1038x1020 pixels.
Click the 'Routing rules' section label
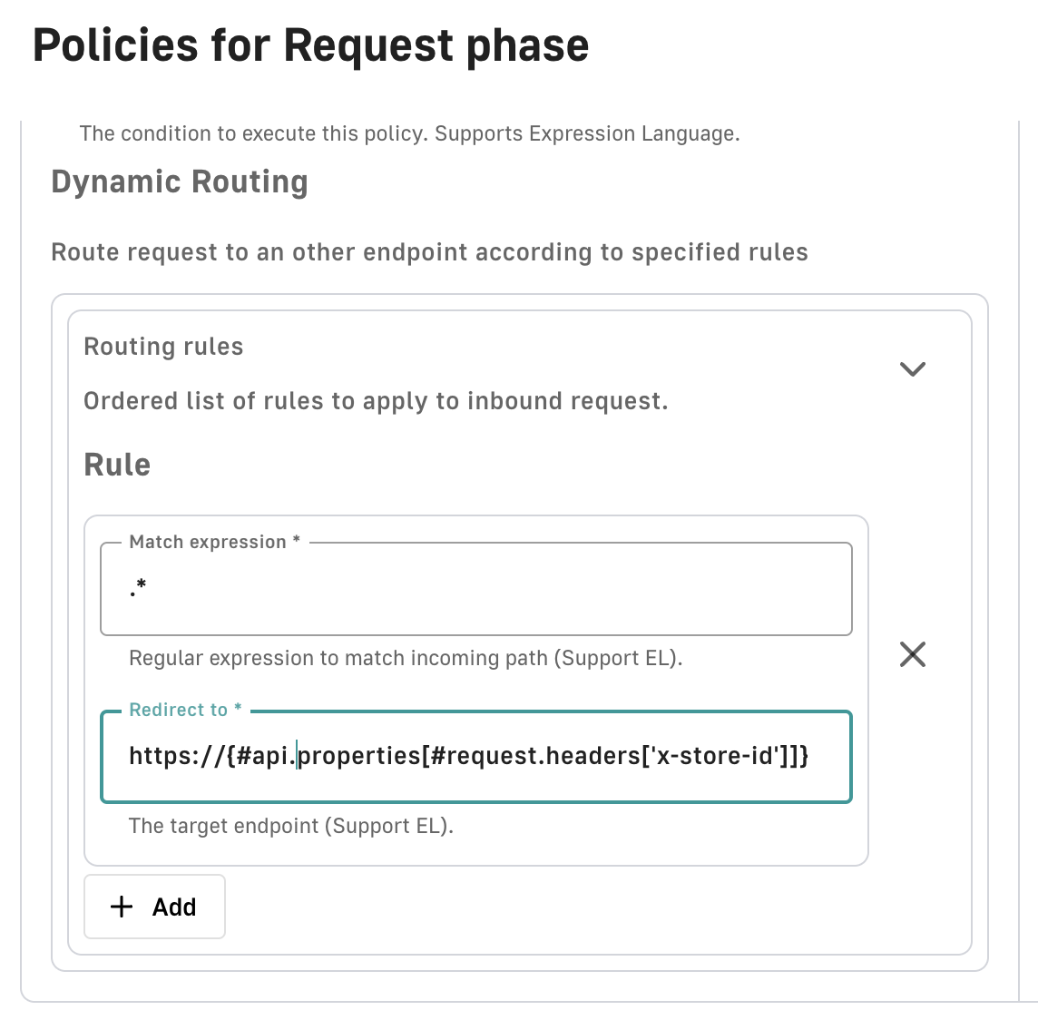(163, 347)
